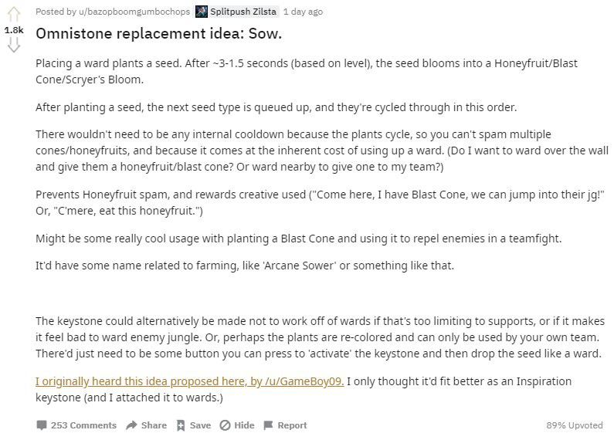Screen dimensions: 614x440
Task: Click the Report flag icon
Action: coord(268,425)
